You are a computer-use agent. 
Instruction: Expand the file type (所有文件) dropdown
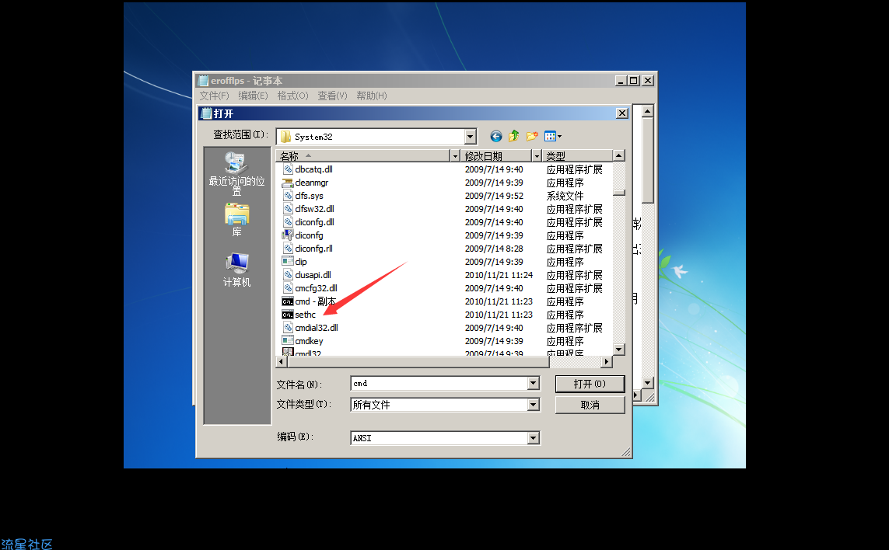click(x=533, y=405)
